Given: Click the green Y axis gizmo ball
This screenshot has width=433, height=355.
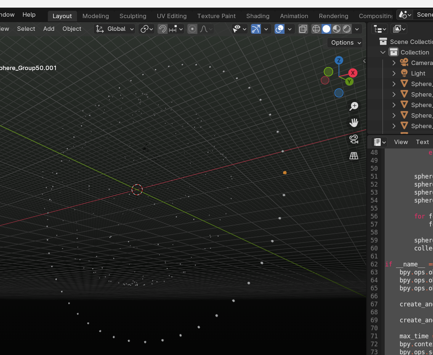Looking at the screenshot, I should [349, 81].
